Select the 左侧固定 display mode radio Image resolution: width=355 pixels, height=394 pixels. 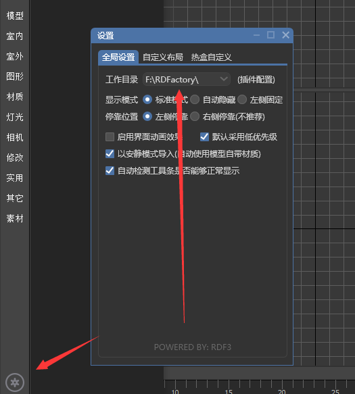coord(242,99)
